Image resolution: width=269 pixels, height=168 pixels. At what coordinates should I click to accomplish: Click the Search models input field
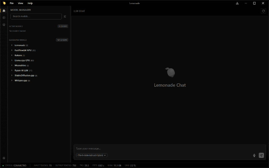click(36, 16)
